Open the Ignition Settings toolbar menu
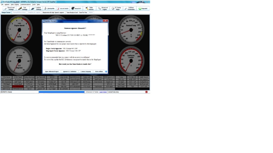The height and width of the screenshot is (153, 273). click(36, 8)
